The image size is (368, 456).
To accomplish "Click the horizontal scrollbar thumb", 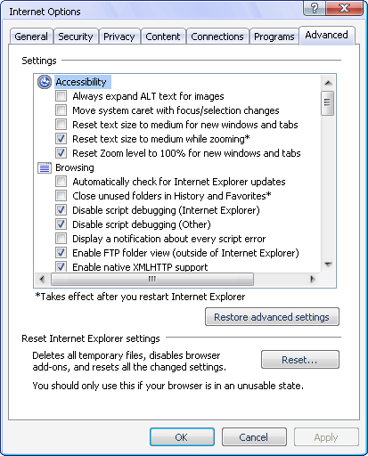I will (x=152, y=280).
